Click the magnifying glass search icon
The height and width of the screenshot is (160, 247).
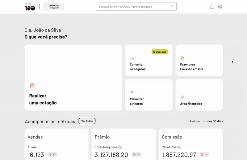[172, 6]
